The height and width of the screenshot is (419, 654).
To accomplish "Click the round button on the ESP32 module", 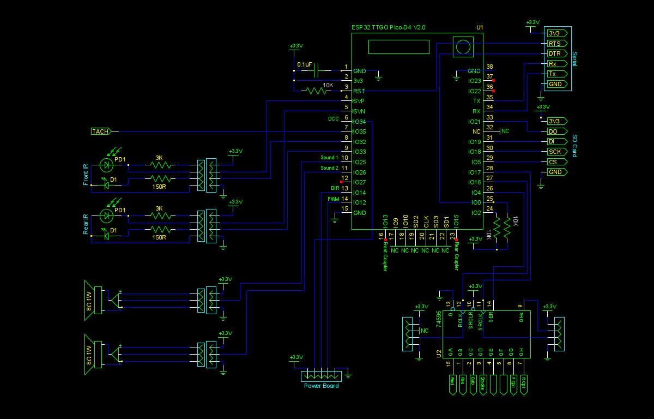I will coord(463,46).
